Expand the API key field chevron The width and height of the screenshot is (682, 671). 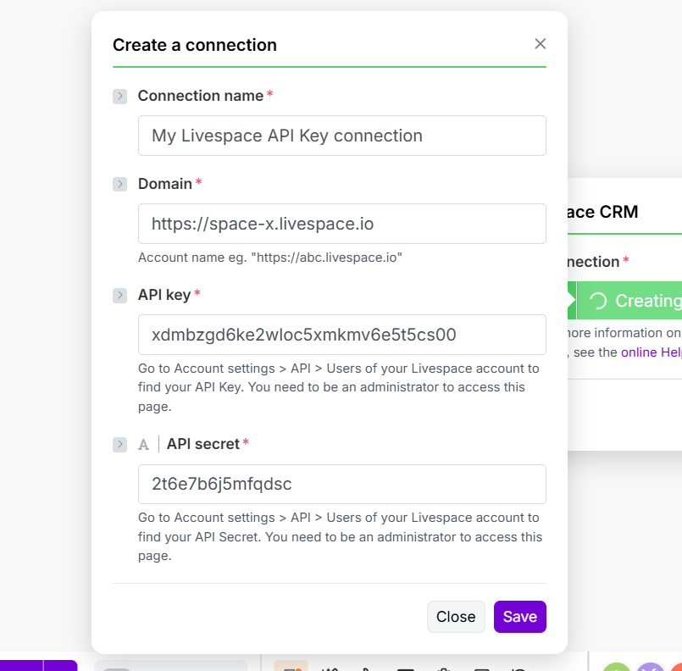click(x=119, y=295)
